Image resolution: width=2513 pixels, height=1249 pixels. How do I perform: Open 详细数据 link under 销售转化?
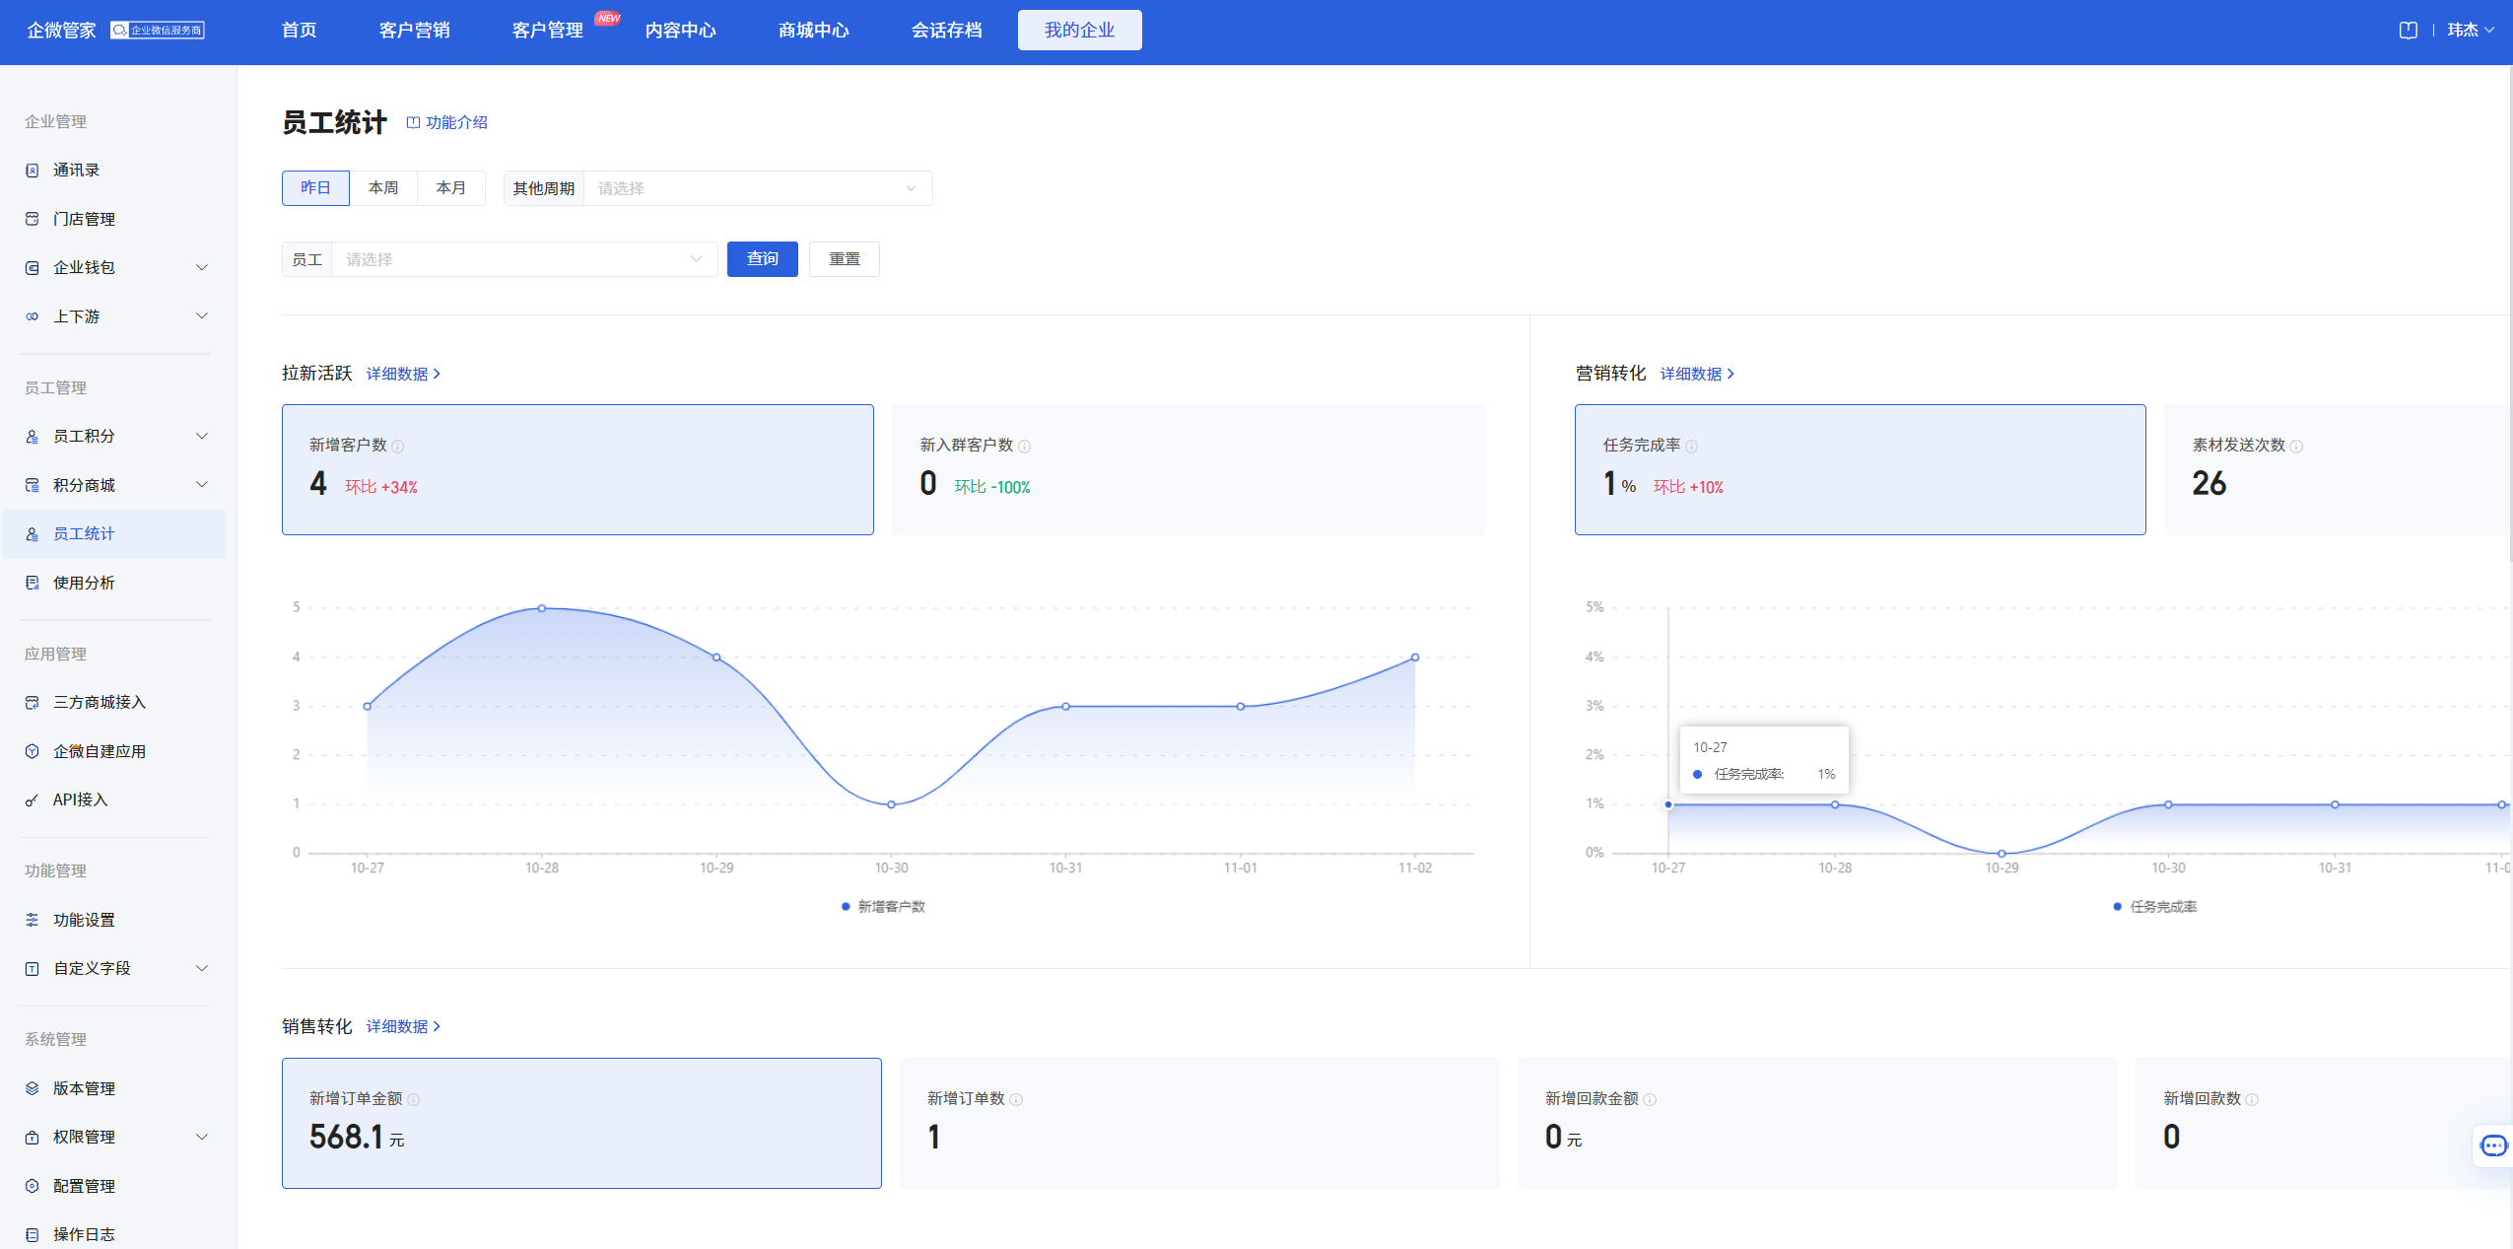(x=403, y=1026)
